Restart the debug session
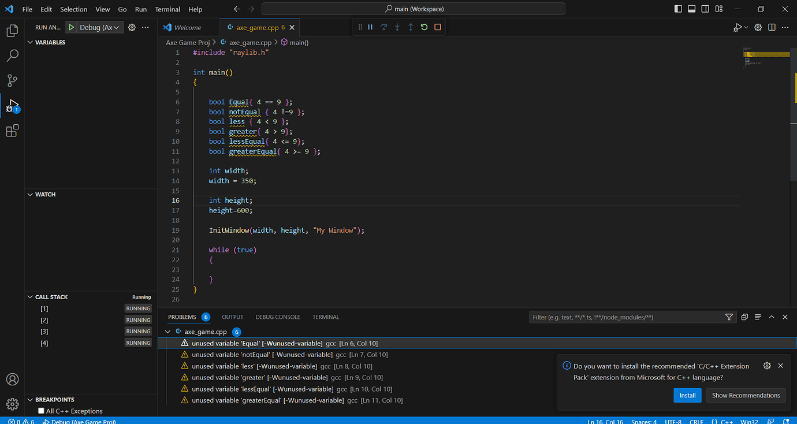The width and height of the screenshot is (797, 424). [x=424, y=27]
